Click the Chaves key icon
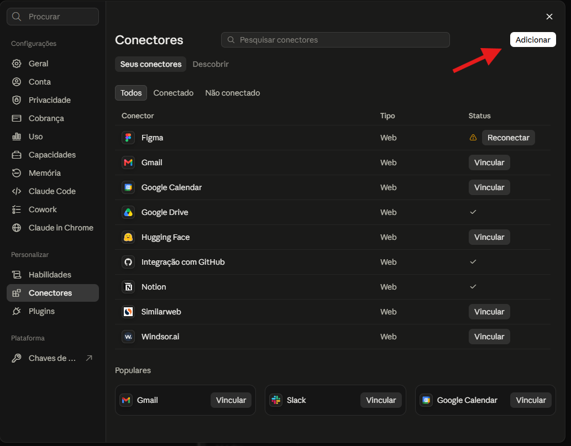571x446 pixels. tap(17, 358)
